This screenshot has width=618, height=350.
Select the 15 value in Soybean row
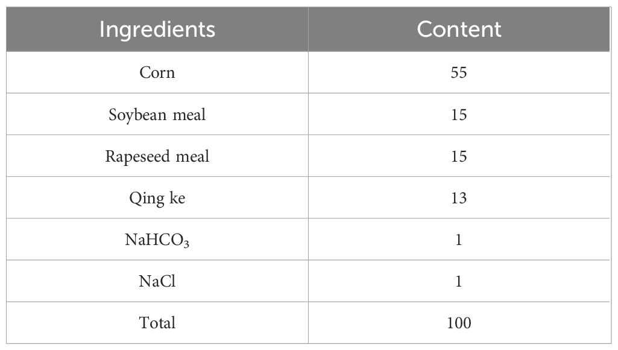click(459, 115)
